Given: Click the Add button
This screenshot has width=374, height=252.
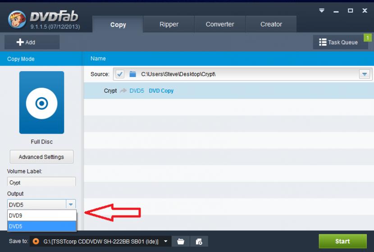Looking at the screenshot, I should click(x=32, y=42).
